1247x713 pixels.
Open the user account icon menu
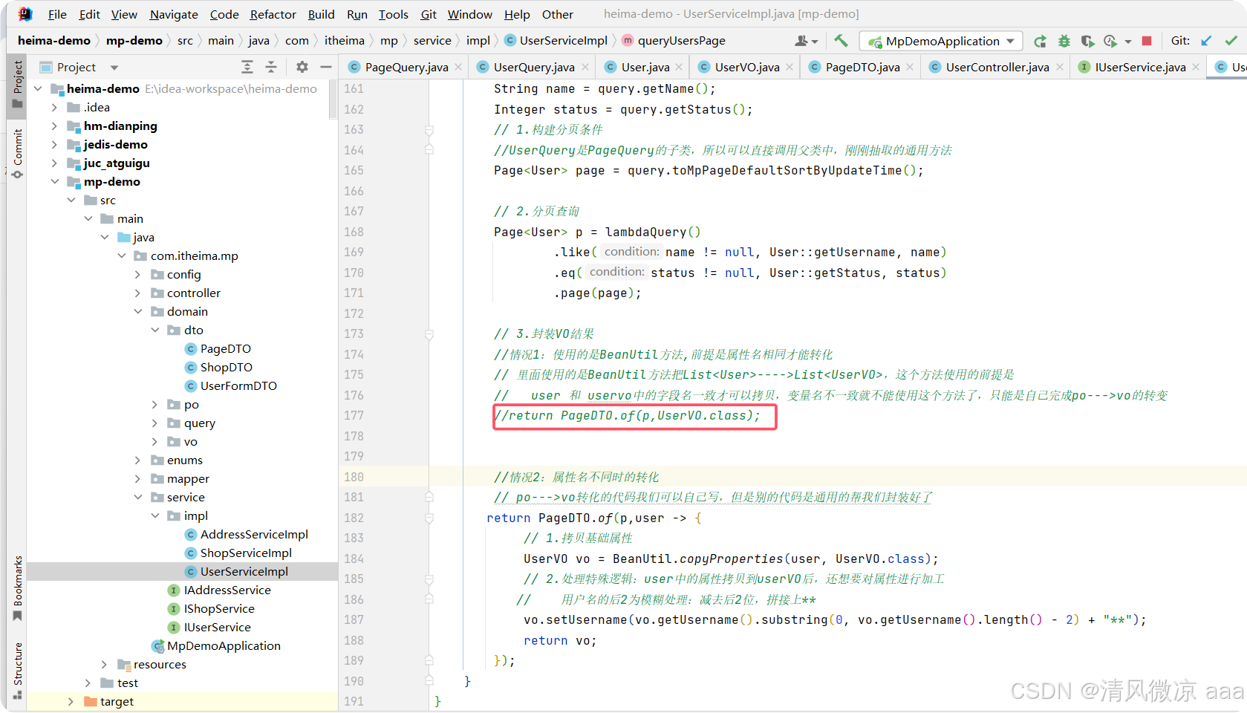[806, 41]
